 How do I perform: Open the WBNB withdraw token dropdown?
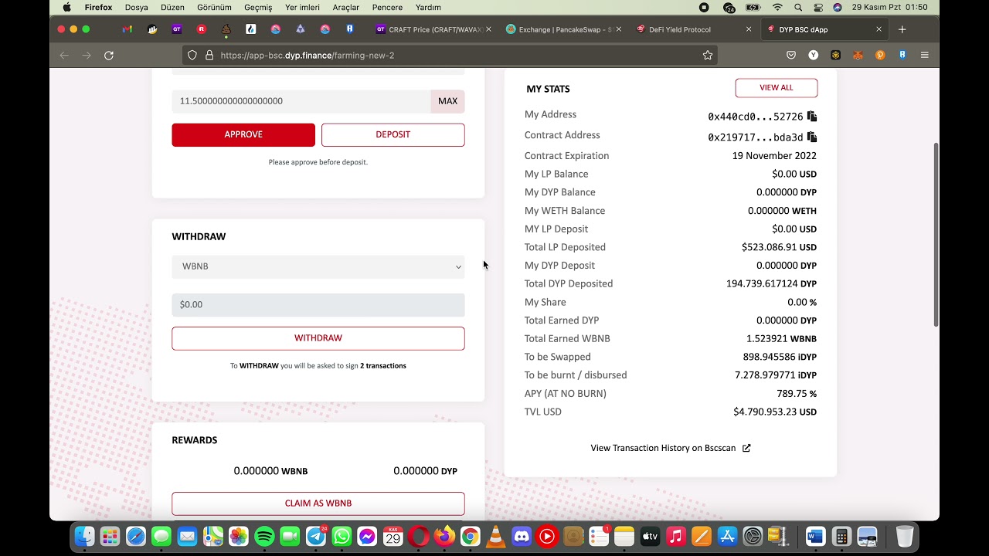click(x=318, y=266)
